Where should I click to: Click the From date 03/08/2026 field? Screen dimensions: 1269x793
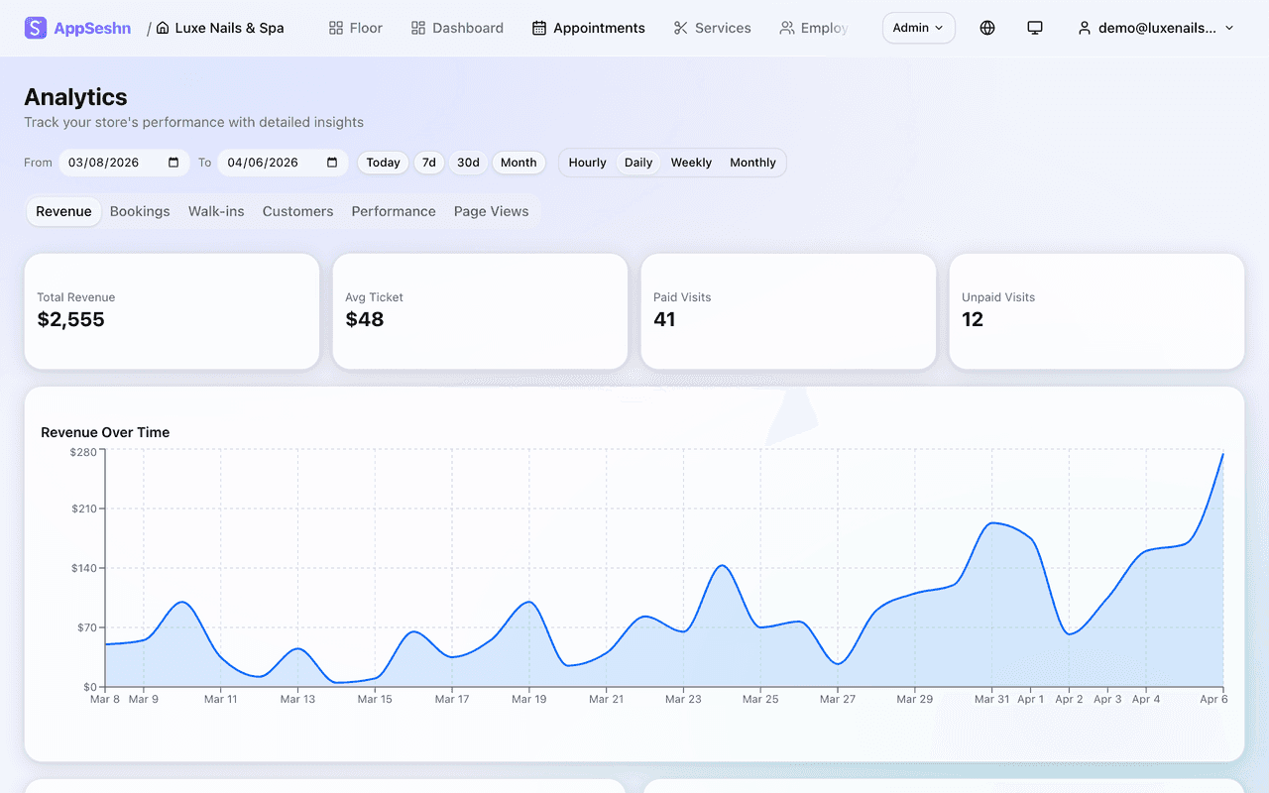click(124, 163)
